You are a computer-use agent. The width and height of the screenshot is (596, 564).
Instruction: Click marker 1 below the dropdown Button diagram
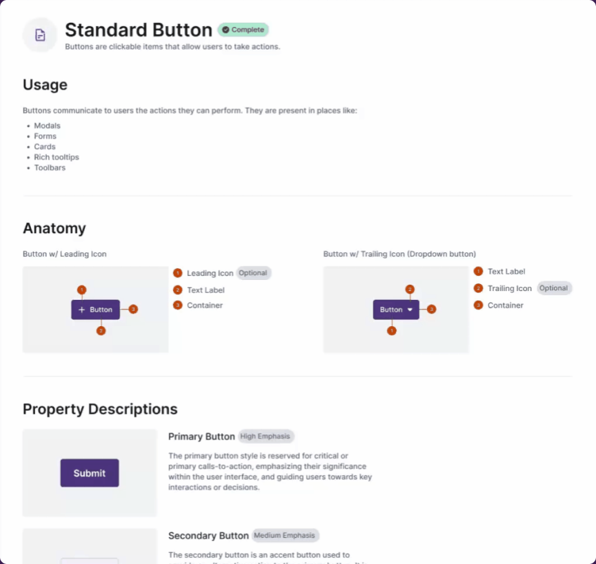click(x=392, y=331)
